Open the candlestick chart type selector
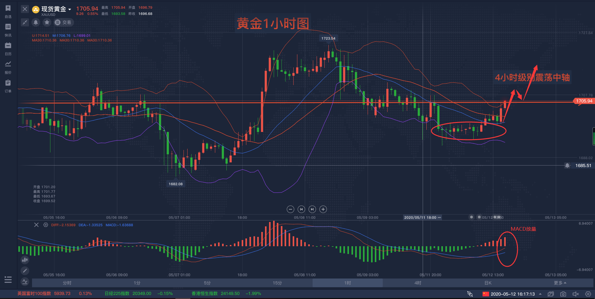 (25, 260)
